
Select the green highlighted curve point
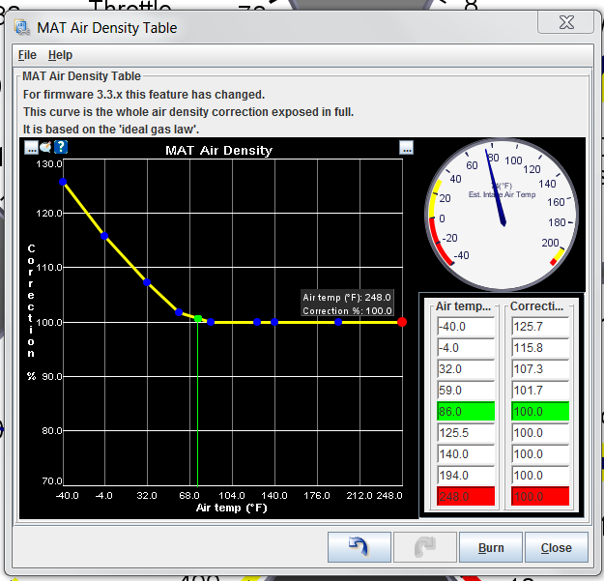[x=198, y=318]
